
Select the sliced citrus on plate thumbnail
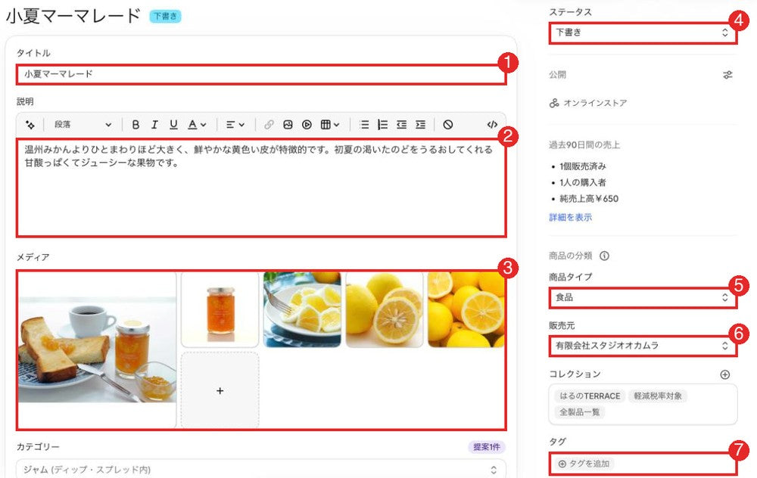[302, 309]
